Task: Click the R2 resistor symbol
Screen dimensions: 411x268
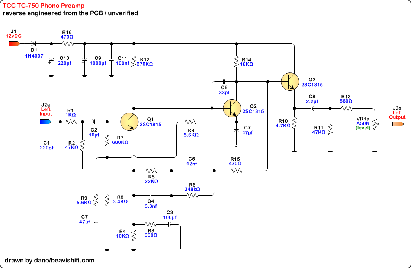Action: [82, 145]
